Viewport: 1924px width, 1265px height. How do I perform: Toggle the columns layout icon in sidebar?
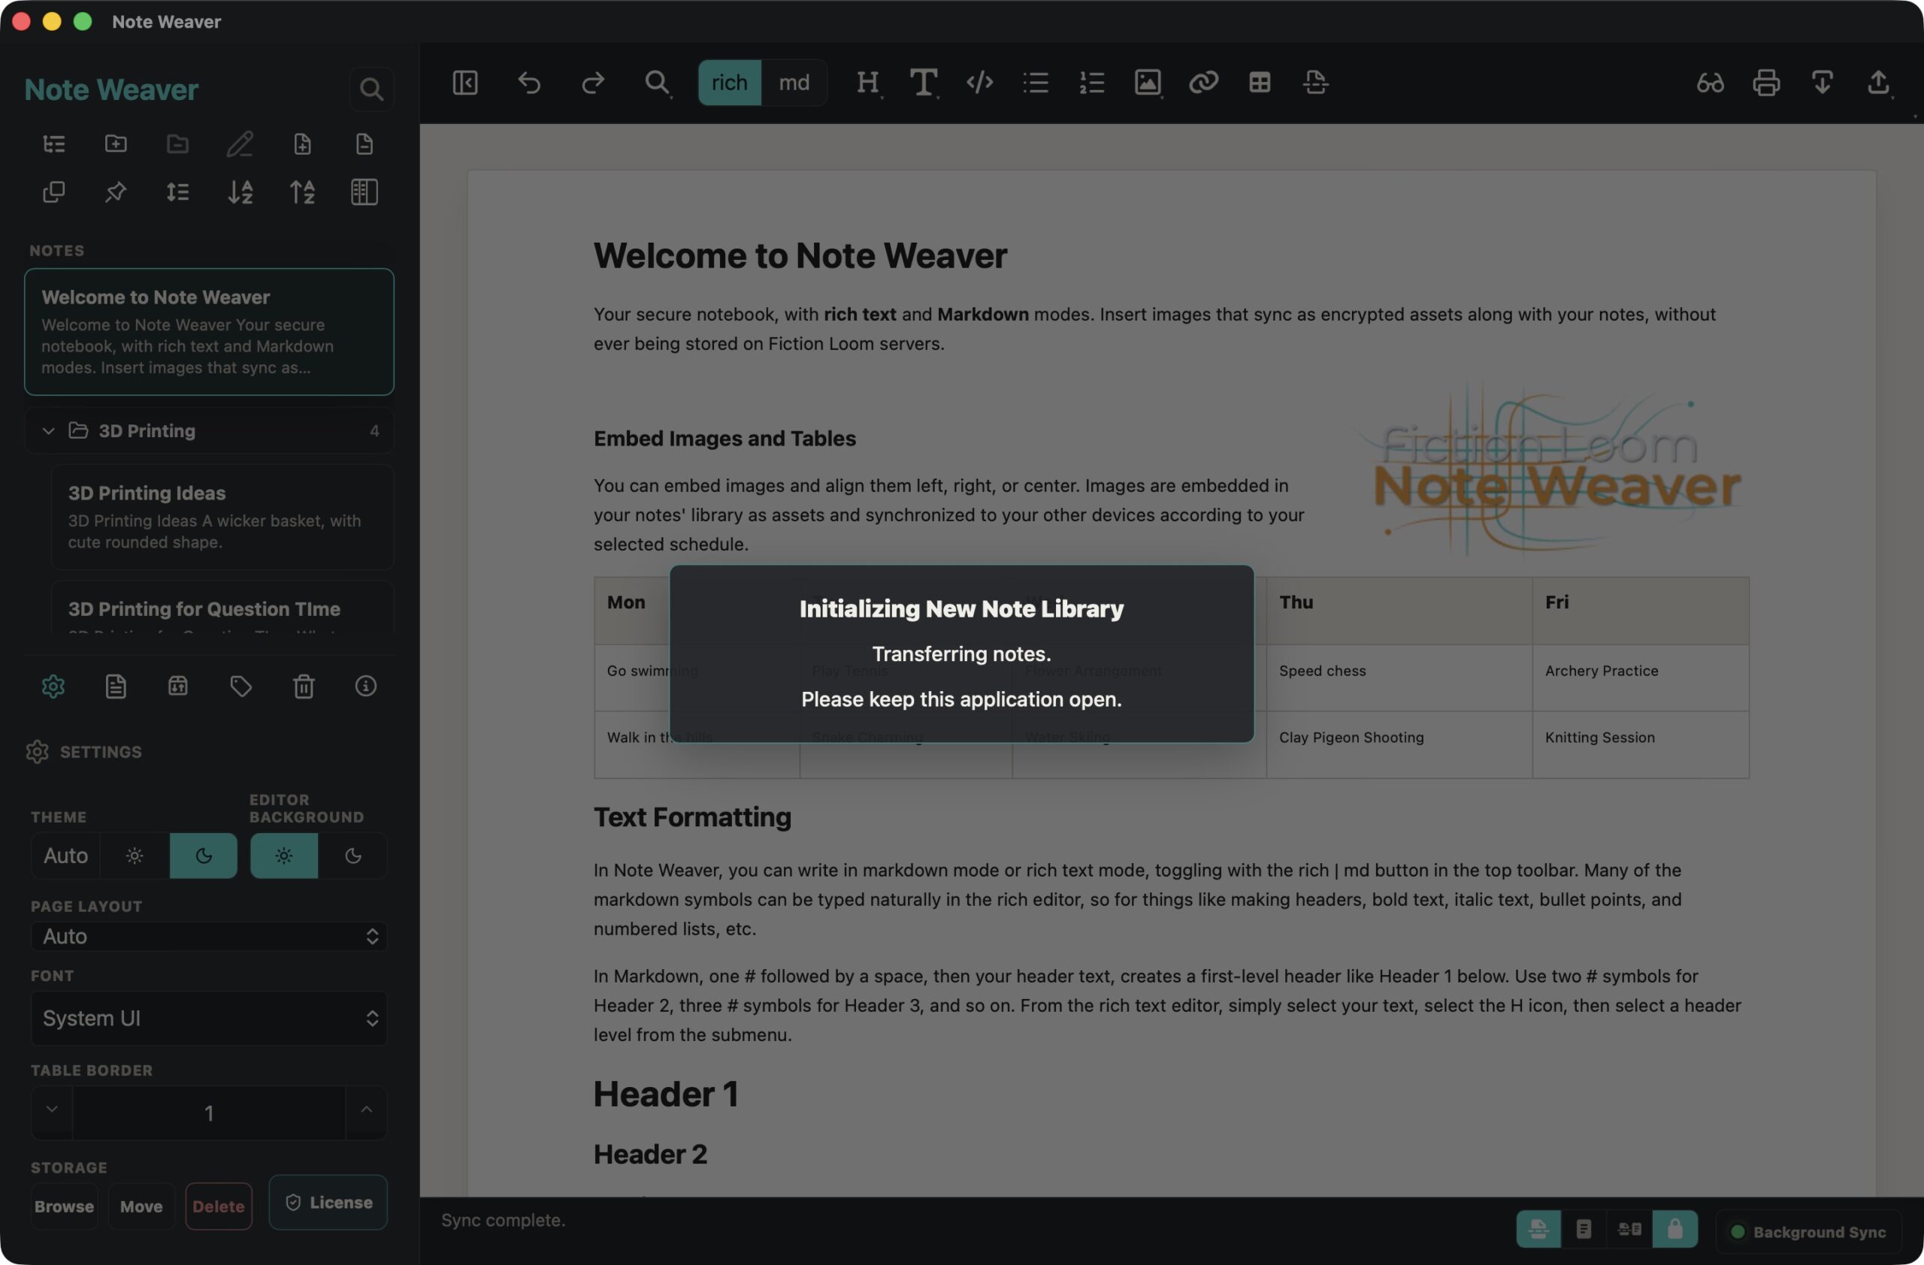pos(365,192)
